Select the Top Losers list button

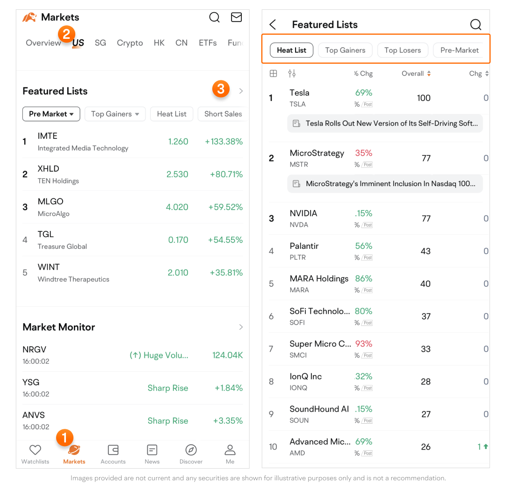(402, 50)
